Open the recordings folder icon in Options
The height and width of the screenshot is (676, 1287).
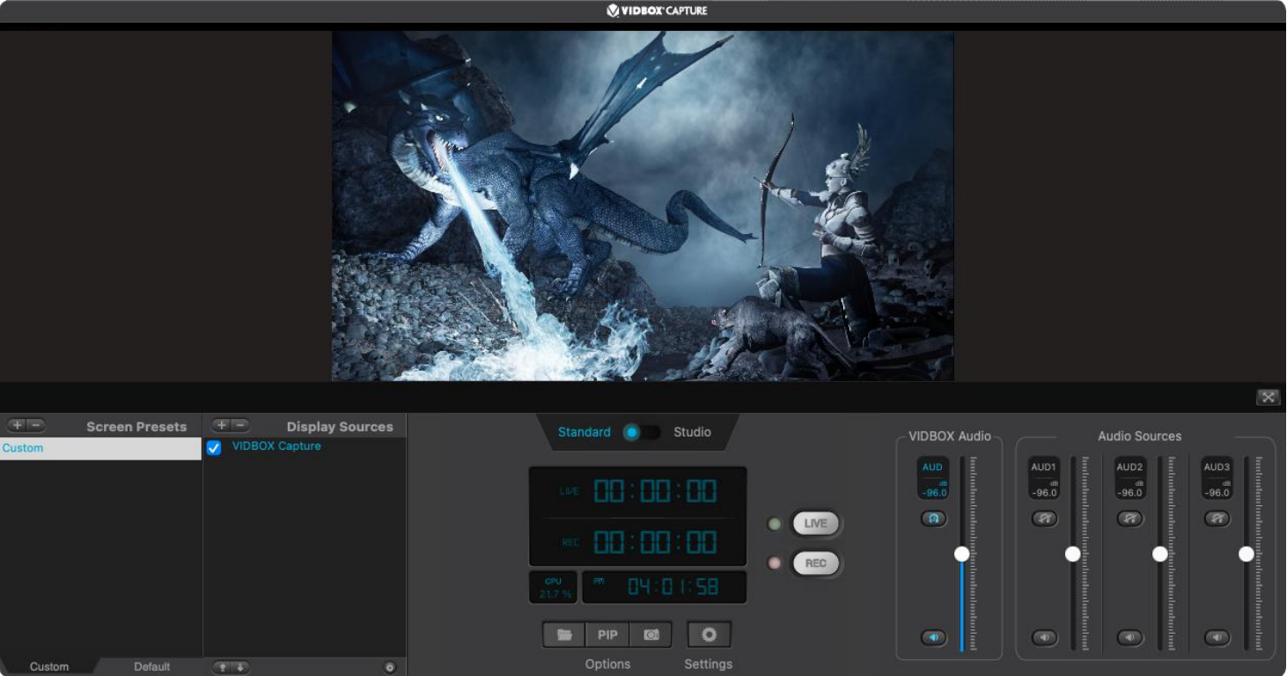coord(564,635)
